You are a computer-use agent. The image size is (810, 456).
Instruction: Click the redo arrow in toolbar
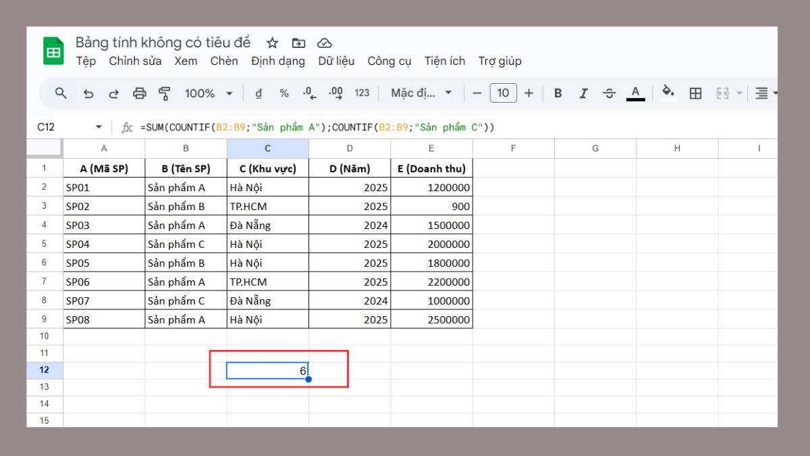113,93
